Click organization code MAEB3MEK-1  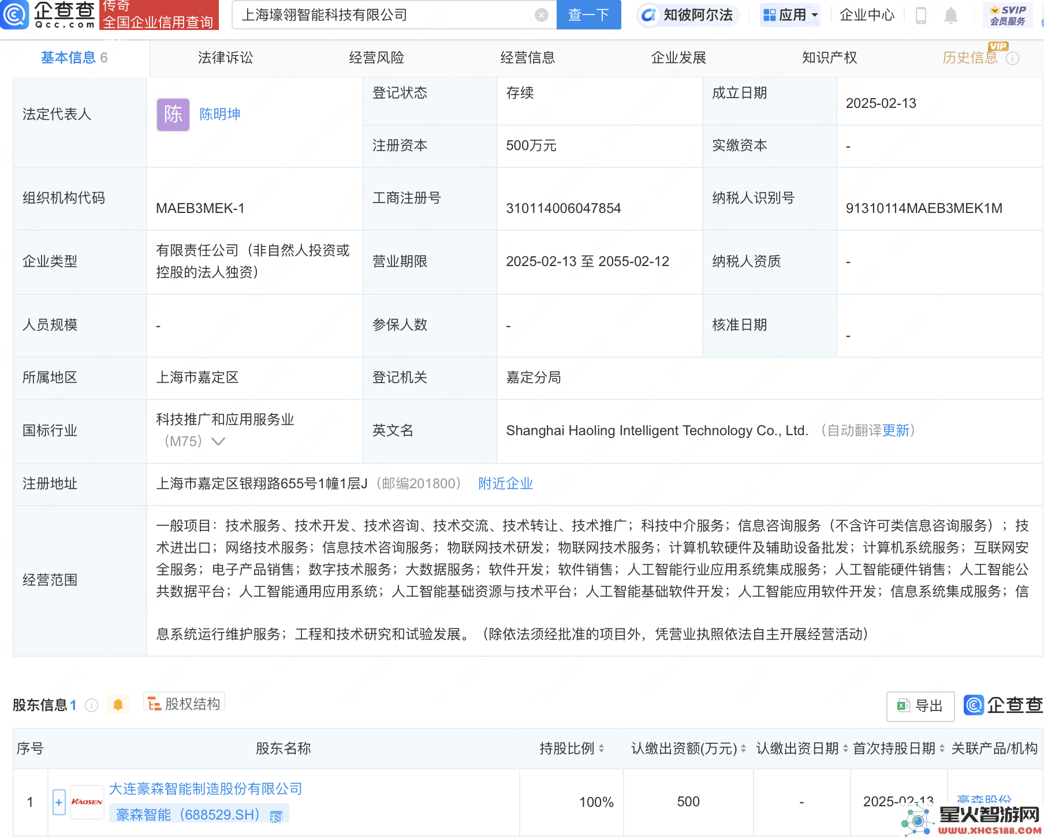[200, 208]
